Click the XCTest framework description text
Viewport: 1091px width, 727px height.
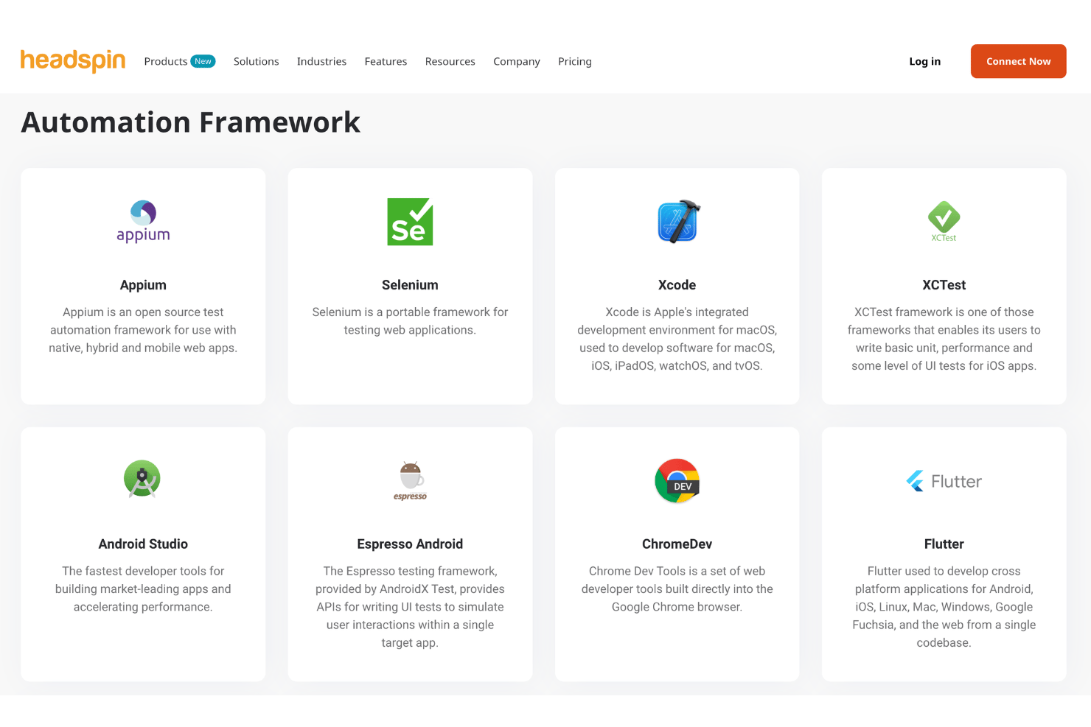pos(944,339)
